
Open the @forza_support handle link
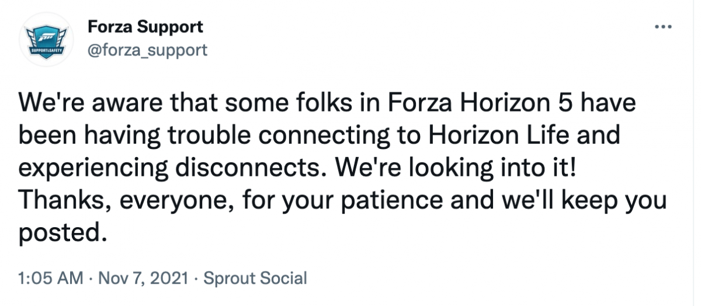coord(147,50)
